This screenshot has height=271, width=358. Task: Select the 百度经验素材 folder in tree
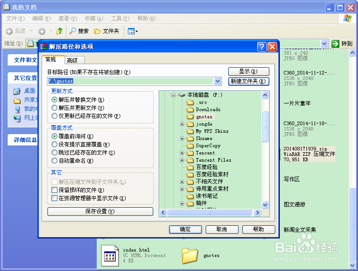click(x=207, y=174)
